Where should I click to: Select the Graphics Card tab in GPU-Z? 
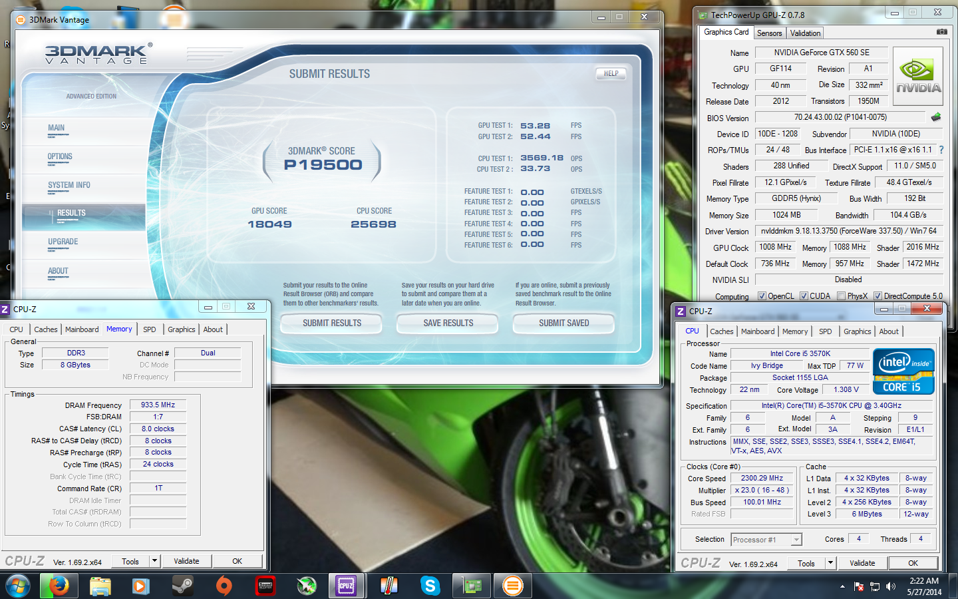pyautogui.click(x=726, y=32)
